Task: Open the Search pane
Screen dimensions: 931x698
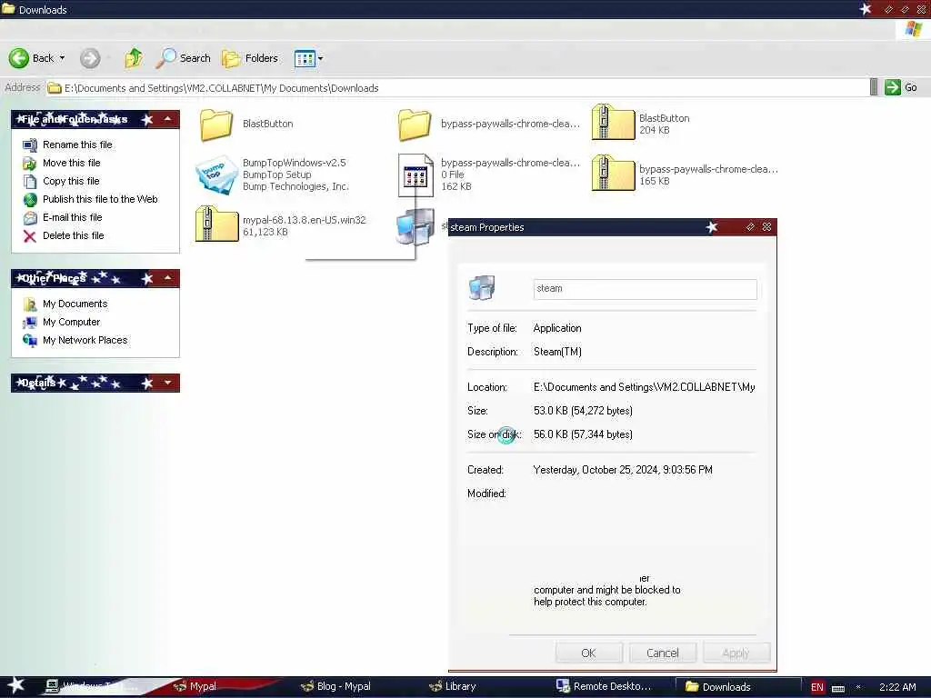Action: pos(183,58)
